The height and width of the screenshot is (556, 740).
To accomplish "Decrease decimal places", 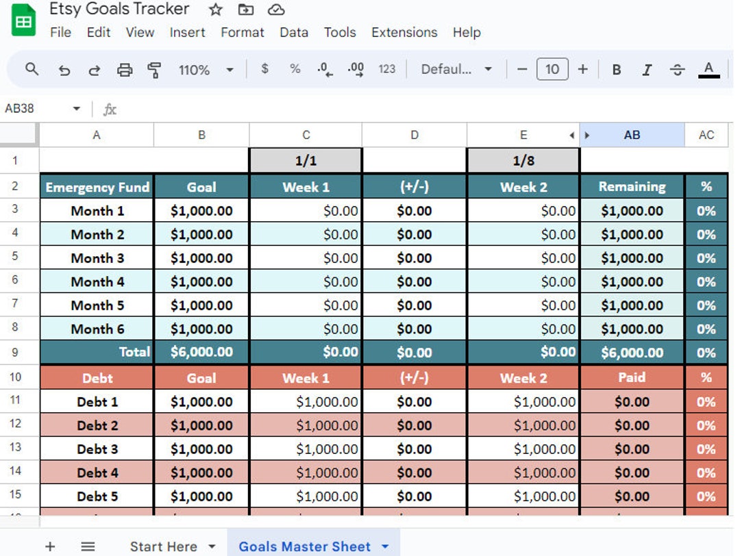I will (323, 69).
